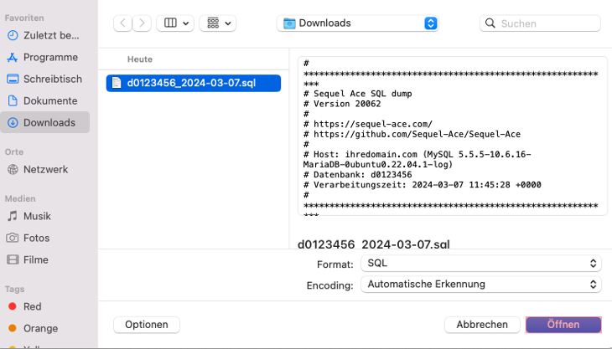Select the Filme film strip icon
Image resolution: width=612 pixels, height=349 pixels.
tap(13, 259)
